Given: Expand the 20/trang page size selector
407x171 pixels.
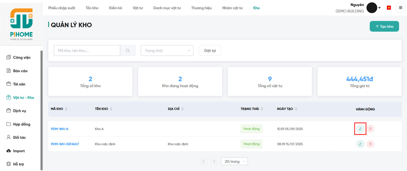Looking at the screenshot, I should click(x=234, y=161).
